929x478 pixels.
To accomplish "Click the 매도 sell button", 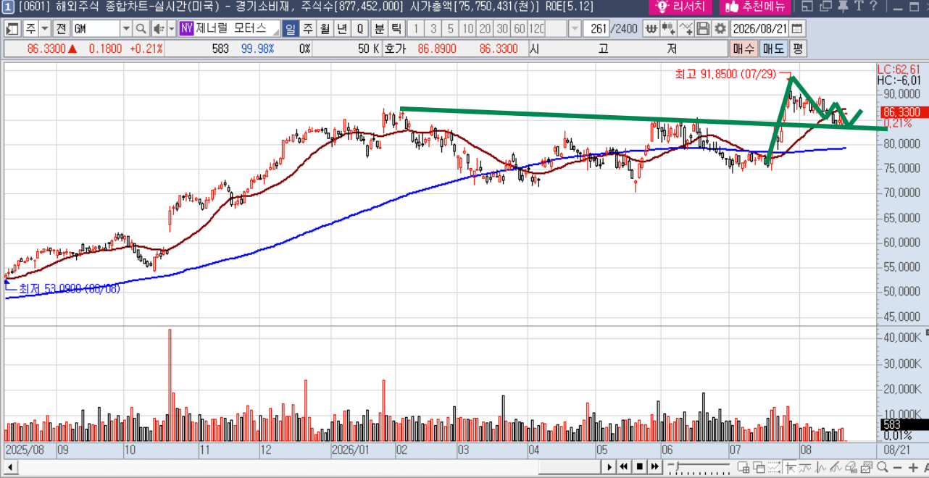I will tap(773, 49).
